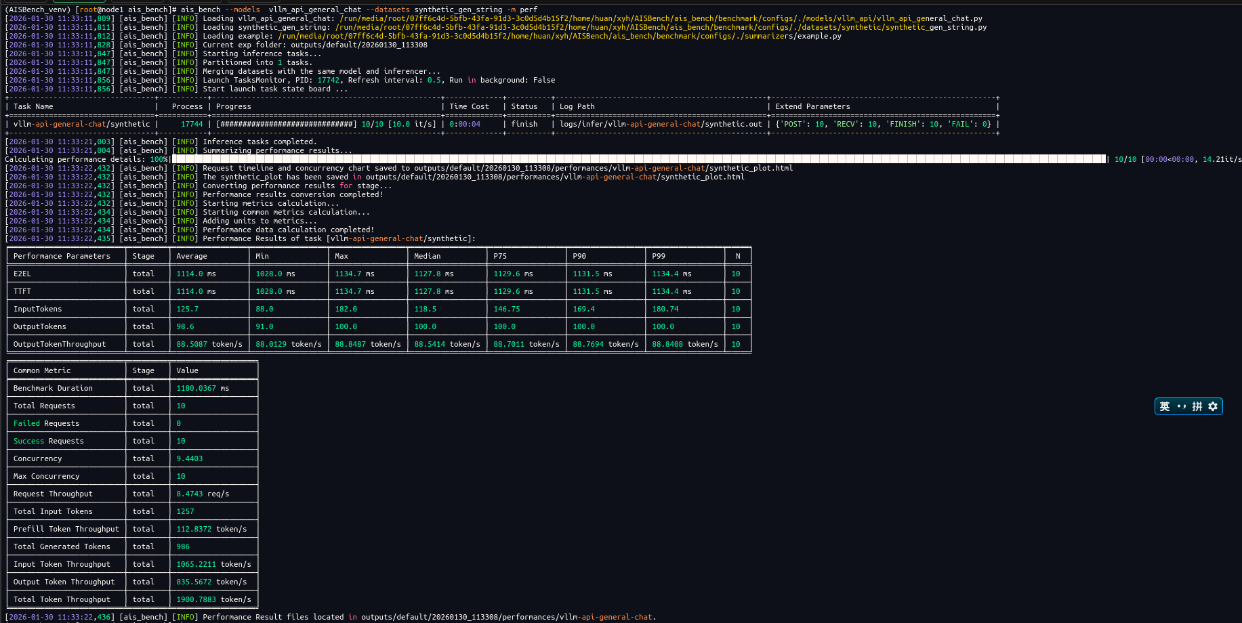Select the "InputTokens" row label
The height and width of the screenshot is (623, 1242).
37,309
